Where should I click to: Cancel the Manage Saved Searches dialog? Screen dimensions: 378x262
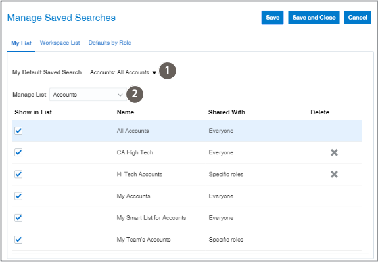click(x=358, y=18)
